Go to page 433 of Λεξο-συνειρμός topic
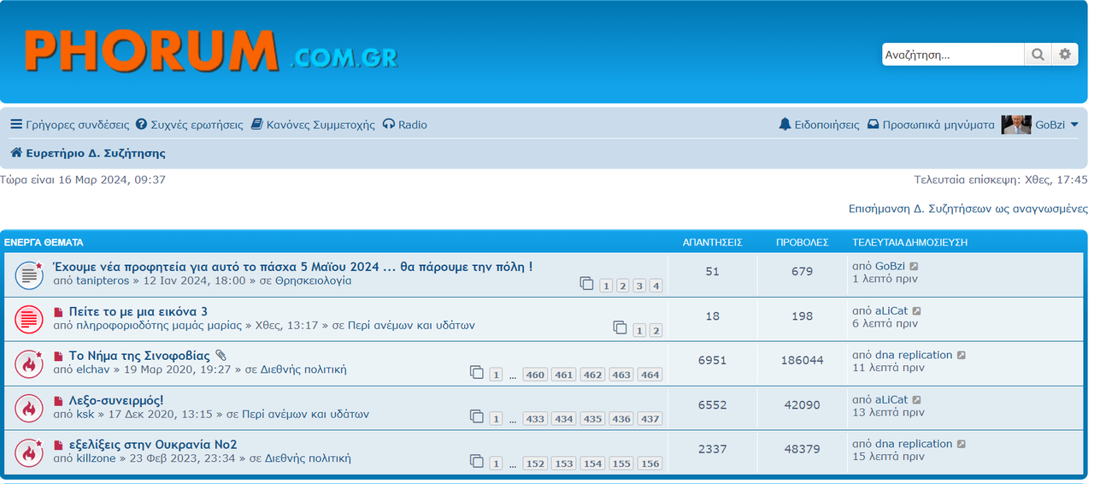 pos(536,419)
